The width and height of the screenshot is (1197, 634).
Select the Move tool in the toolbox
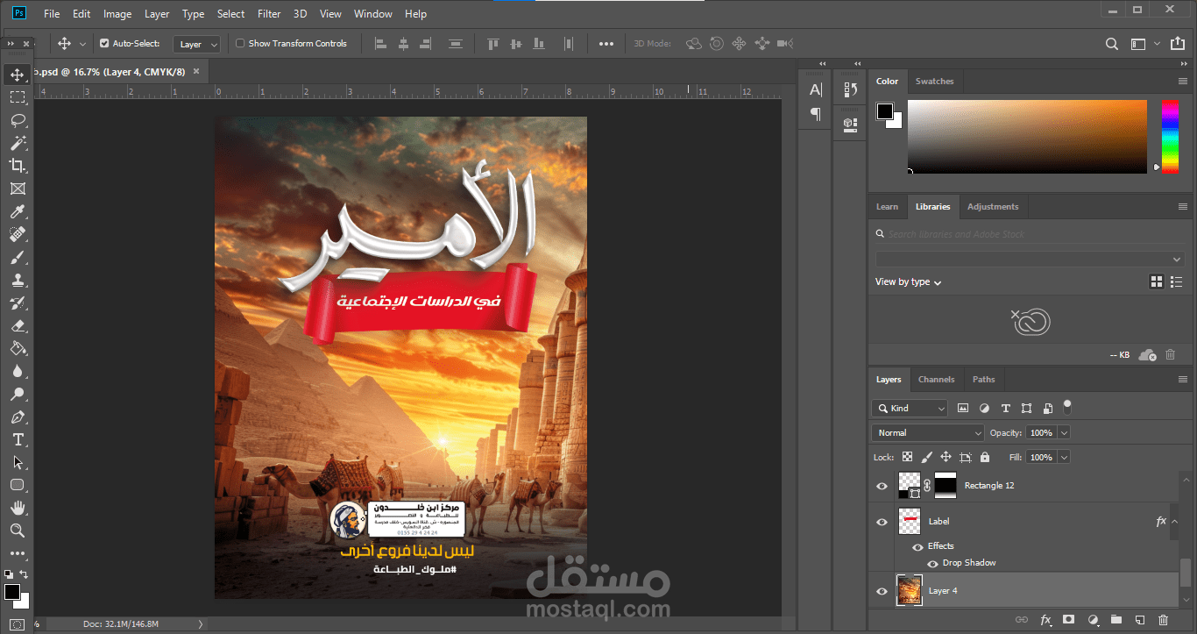tap(18, 75)
